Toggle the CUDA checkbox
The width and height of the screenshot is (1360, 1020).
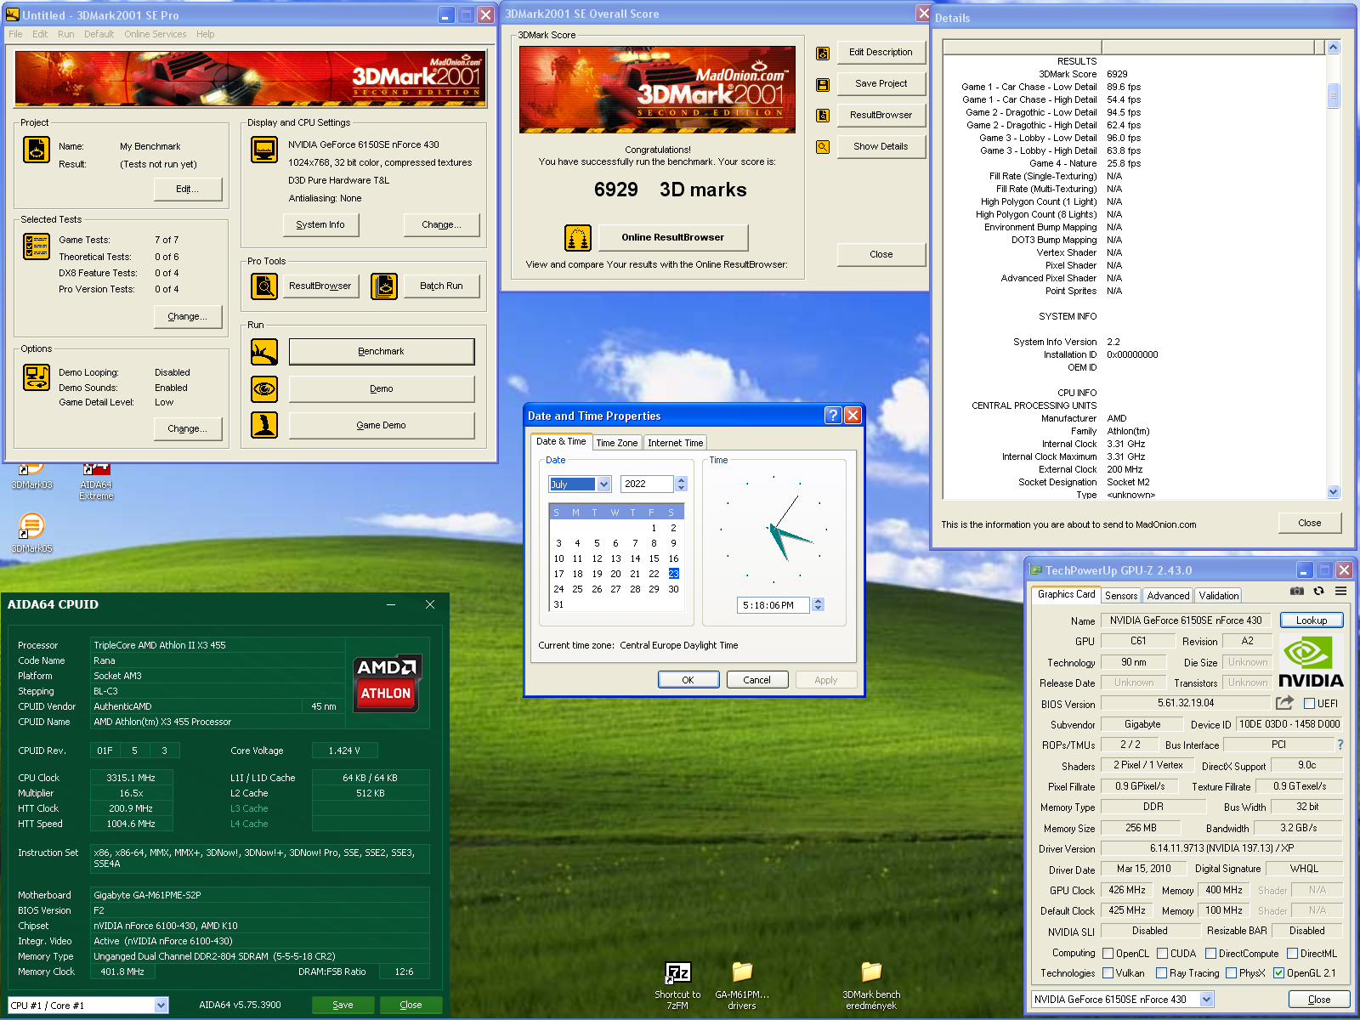coord(1162,953)
